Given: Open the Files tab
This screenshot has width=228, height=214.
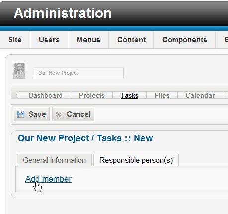Looking at the screenshot, I should (162, 95).
